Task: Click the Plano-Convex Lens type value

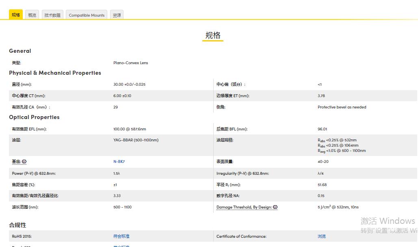Action: click(x=130, y=63)
